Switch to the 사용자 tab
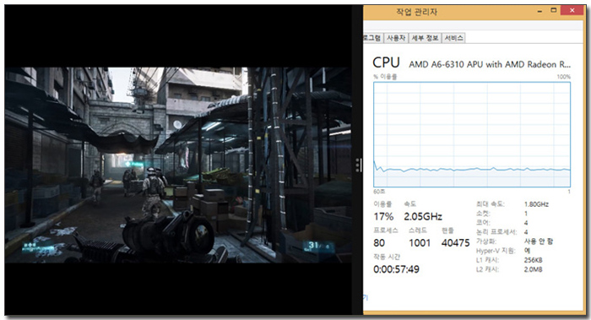Image resolution: width=591 pixels, height=320 pixels. [396, 38]
